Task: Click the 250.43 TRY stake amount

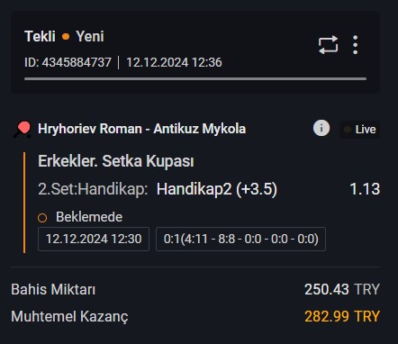Action: click(342, 290)
